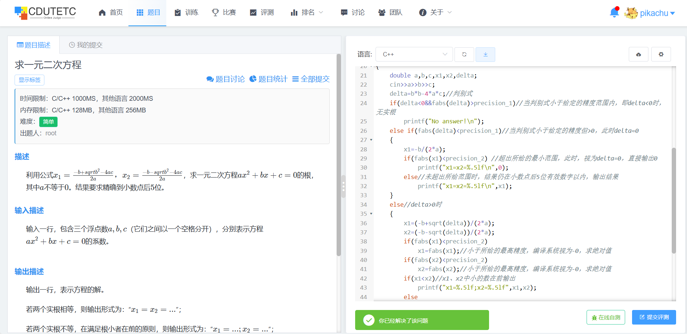Click the pikachu avatar image
This screenshot has width=687, height=334.
(x=631, y=13)
